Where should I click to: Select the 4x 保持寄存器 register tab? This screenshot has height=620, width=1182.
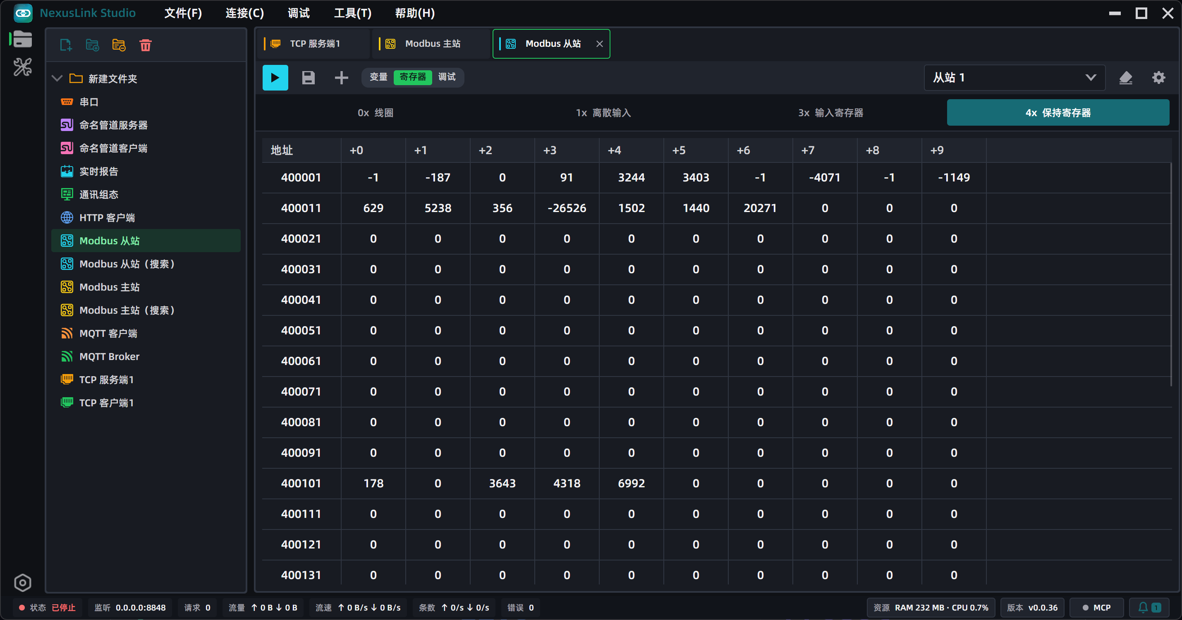[1058, 113]
